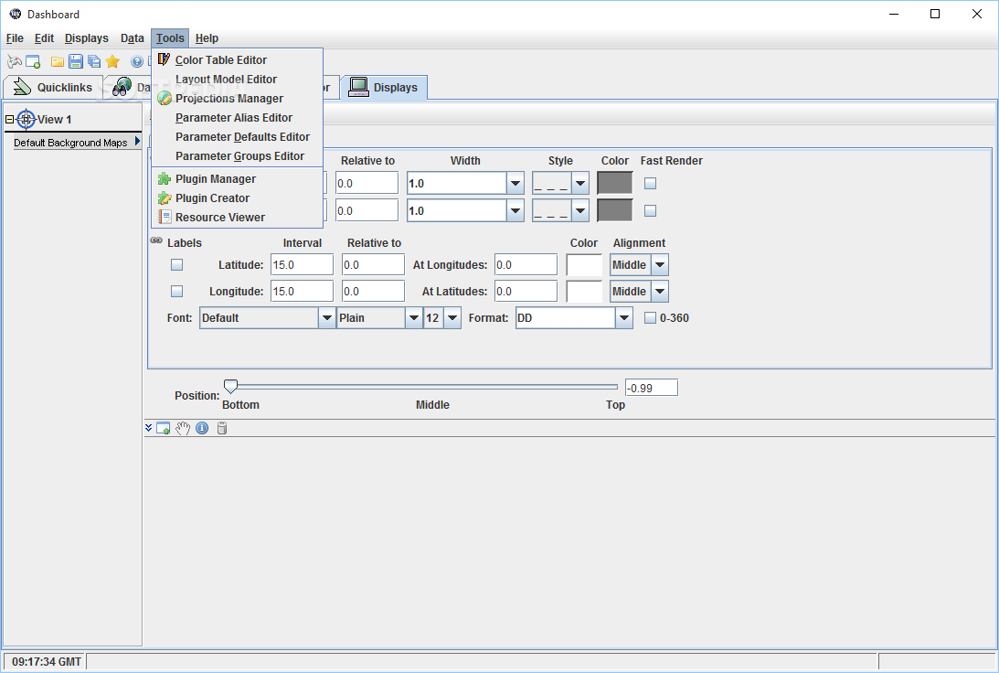Enable the Longitude labels checkbox

point(176,292)
